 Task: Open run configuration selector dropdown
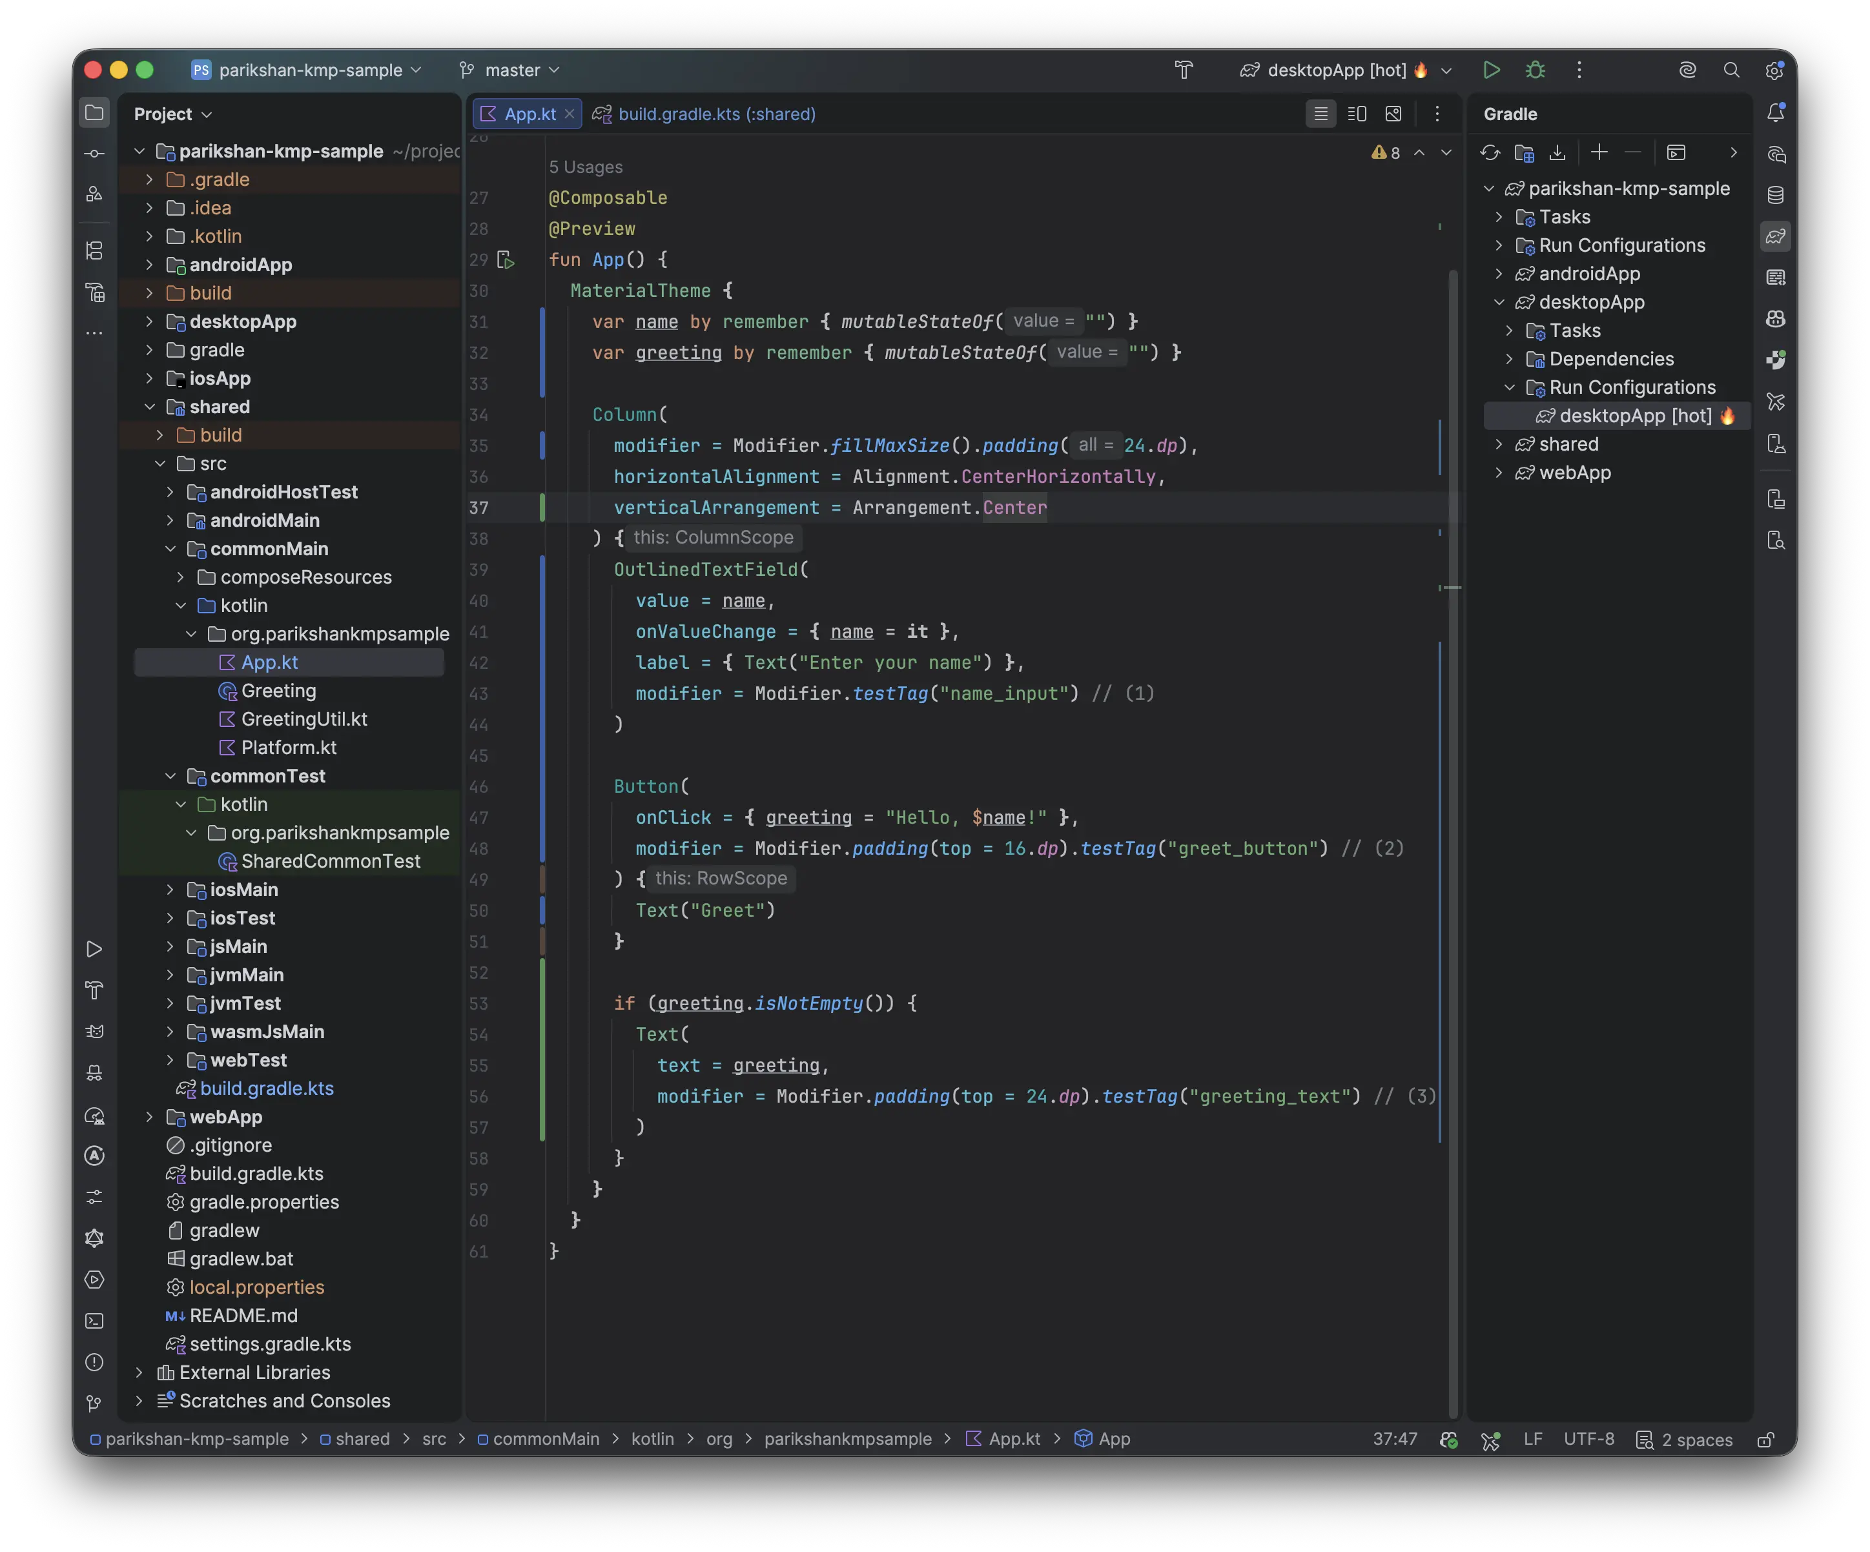[x=1346, y=70]
